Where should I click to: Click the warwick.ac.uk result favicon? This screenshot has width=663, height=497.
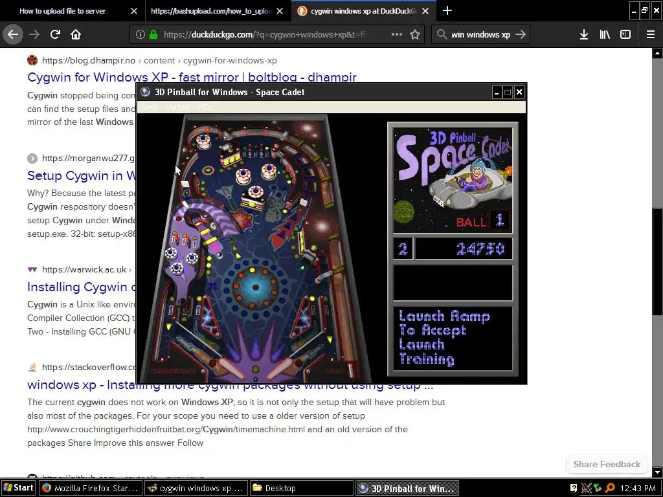32,269
